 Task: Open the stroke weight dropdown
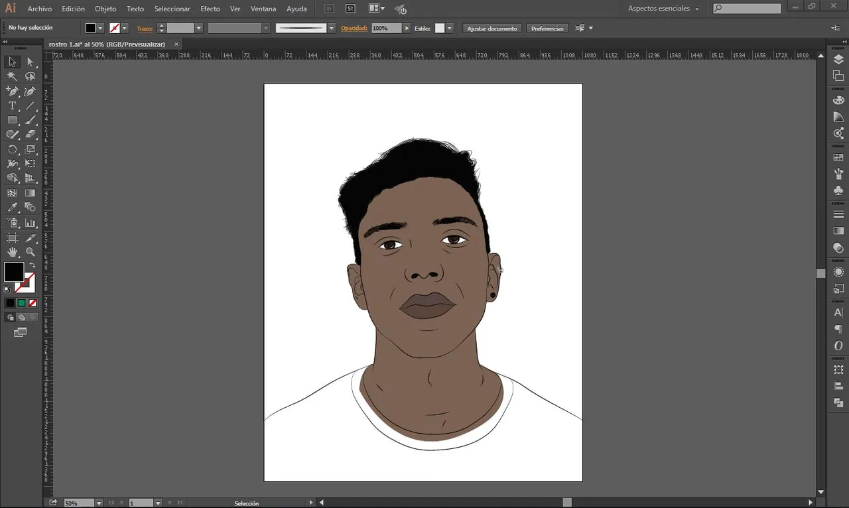click(198, 29)
